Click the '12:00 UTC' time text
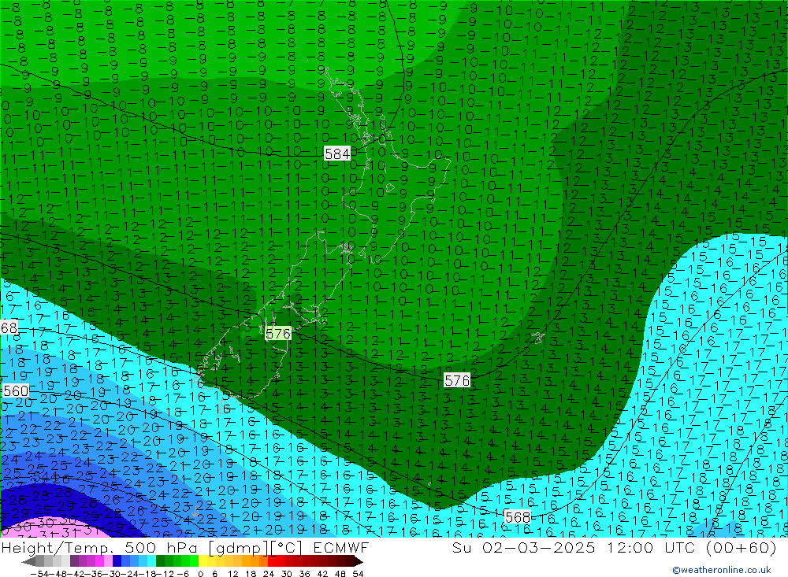The image size is (788, 577). pos(651,548)
